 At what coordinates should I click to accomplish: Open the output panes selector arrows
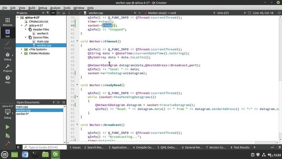coord(255,147)
